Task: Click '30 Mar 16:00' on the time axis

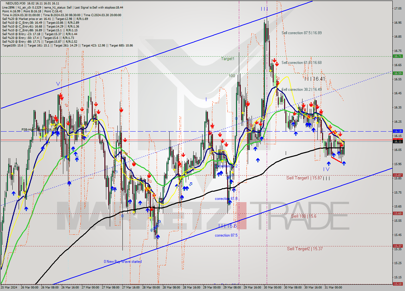Action: [x=313, y=288]
